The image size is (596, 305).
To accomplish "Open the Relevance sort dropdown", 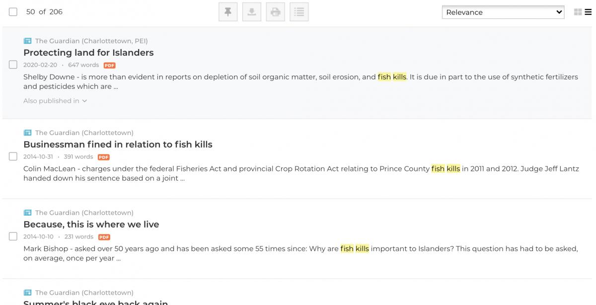I will (x=503, y=12).
